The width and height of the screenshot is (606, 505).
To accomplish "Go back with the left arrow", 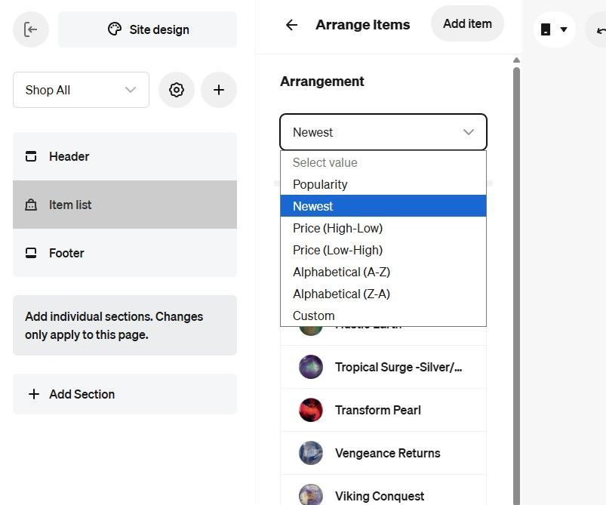I will 291,25.
